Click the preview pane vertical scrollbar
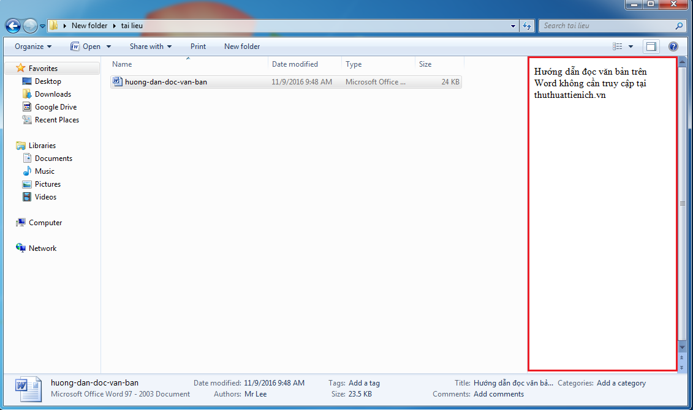Screen dimensions: 693x410 pos(682,203)
